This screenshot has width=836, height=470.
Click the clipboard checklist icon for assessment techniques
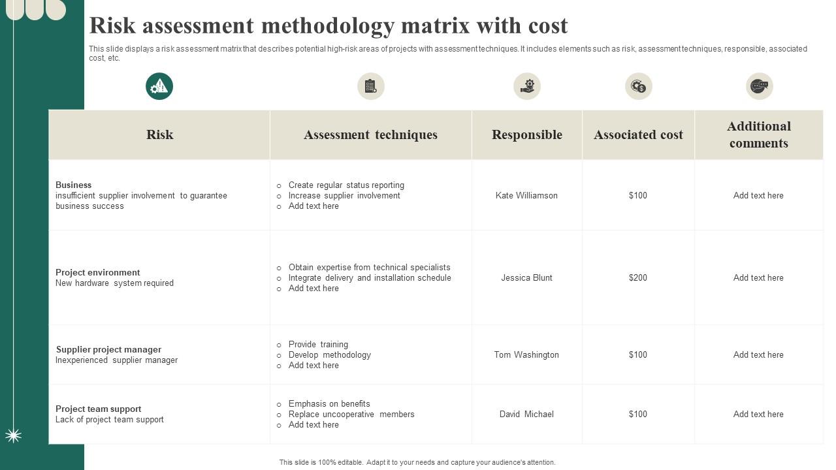[x=370, y=86]
